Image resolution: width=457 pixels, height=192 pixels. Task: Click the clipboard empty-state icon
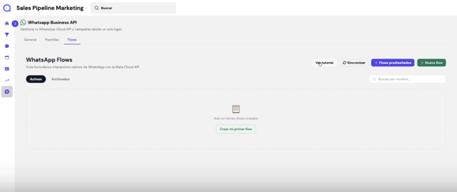click(x=236, y=109)
